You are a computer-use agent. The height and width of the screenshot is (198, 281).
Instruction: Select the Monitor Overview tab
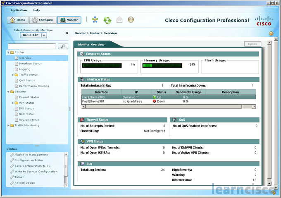(91, 45)
